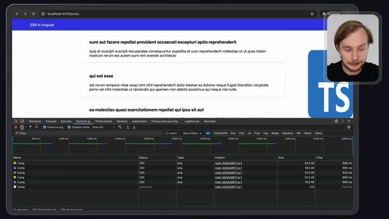Screen dimensions: 389x219
Task: Switch to the Sources tab
Action: (66, 121)
